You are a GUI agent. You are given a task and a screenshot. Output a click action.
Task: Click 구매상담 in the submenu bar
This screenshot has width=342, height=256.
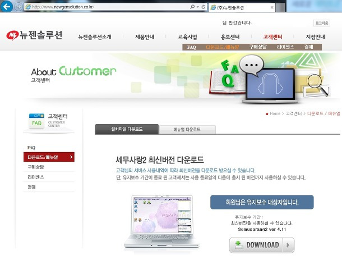coord(258,47)
